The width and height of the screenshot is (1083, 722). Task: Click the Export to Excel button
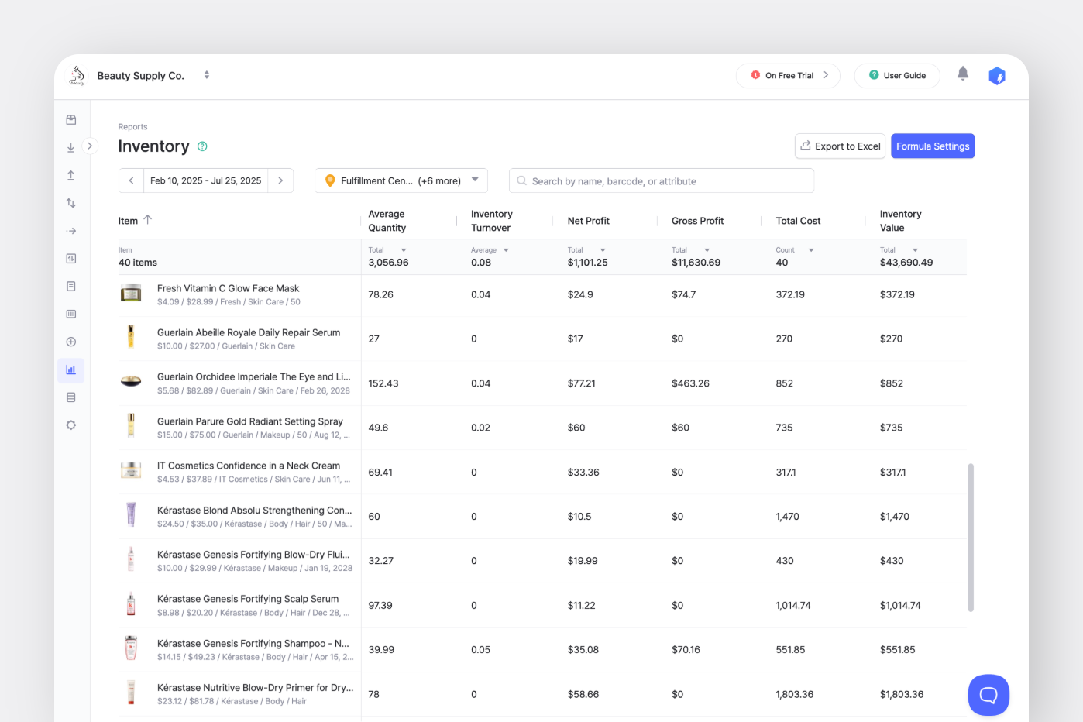[840, 146]
